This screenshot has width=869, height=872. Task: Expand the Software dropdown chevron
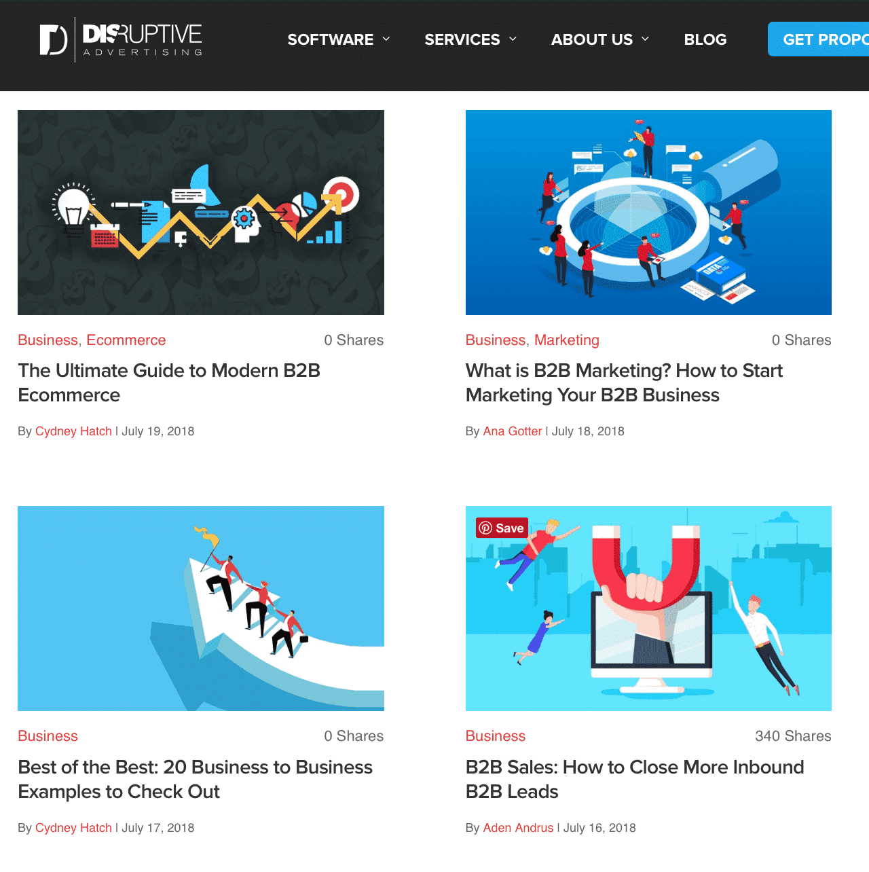tap(386, 39)
